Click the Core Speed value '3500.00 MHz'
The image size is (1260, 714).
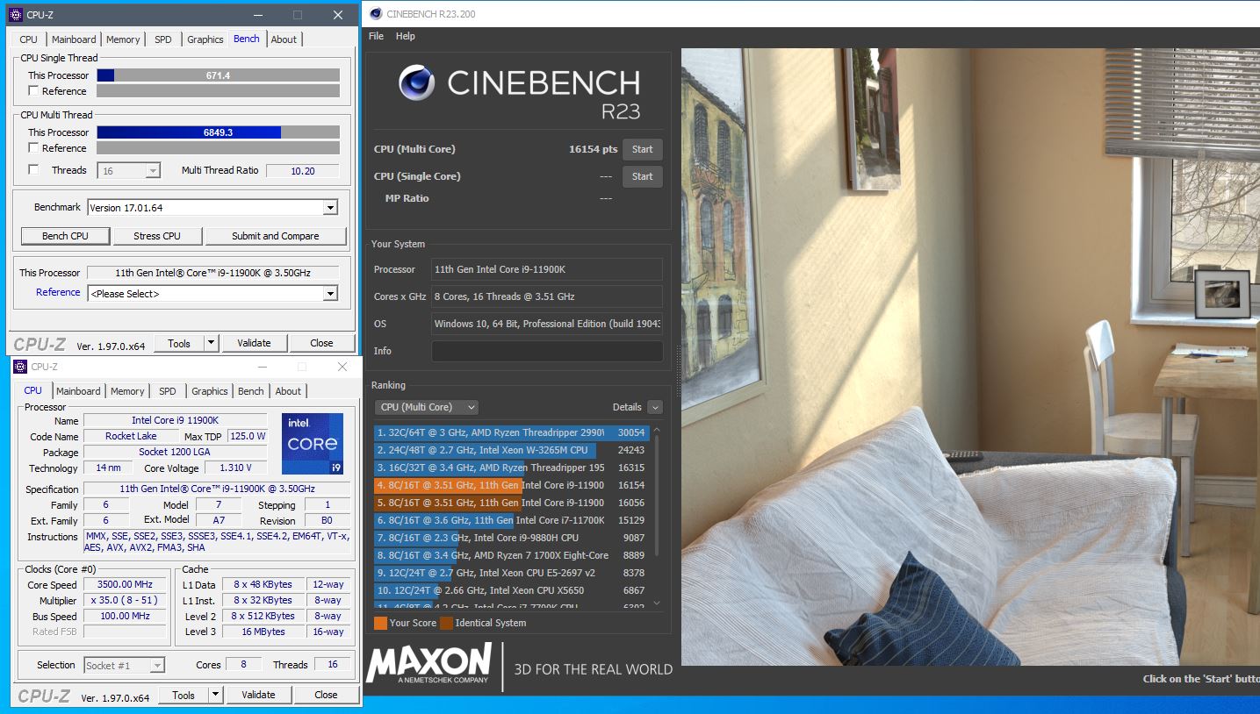125,585
